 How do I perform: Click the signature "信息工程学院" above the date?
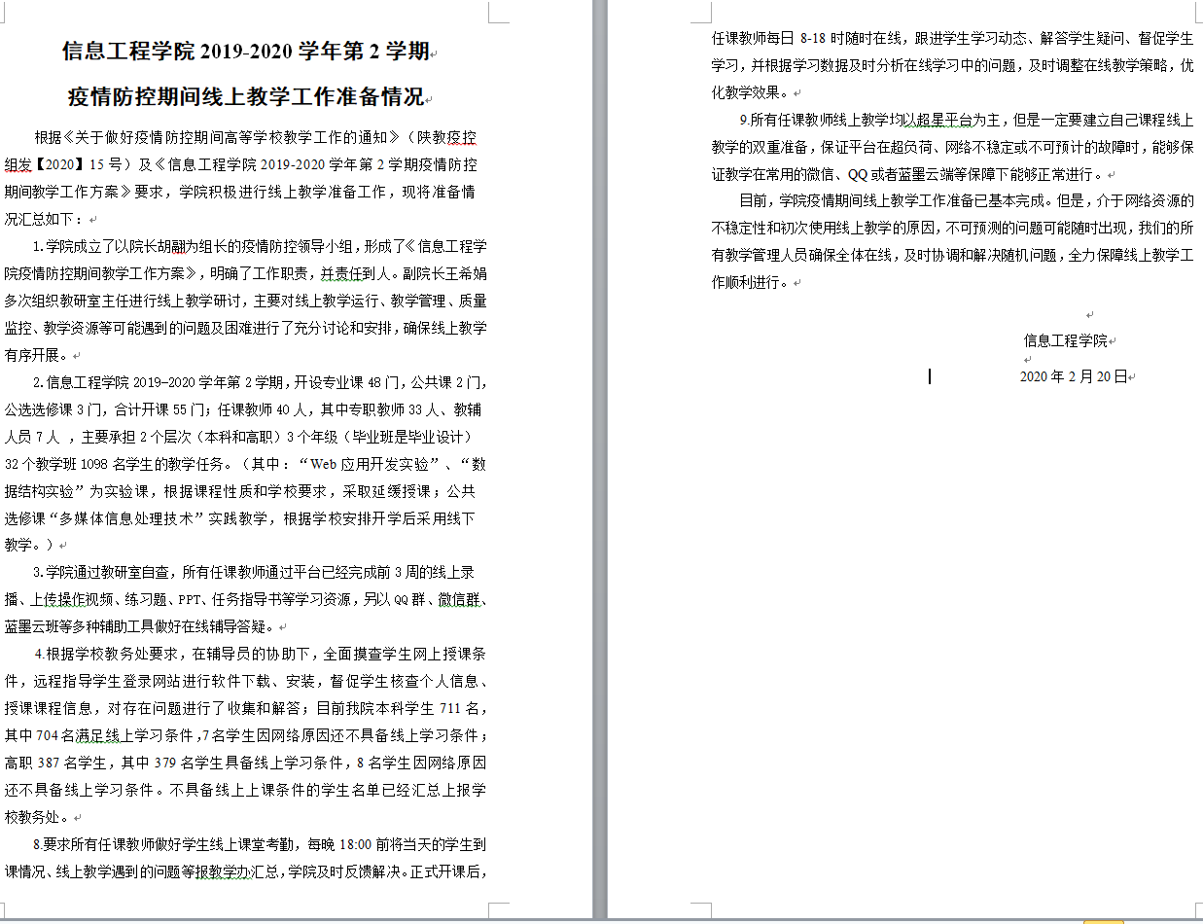1065,341
